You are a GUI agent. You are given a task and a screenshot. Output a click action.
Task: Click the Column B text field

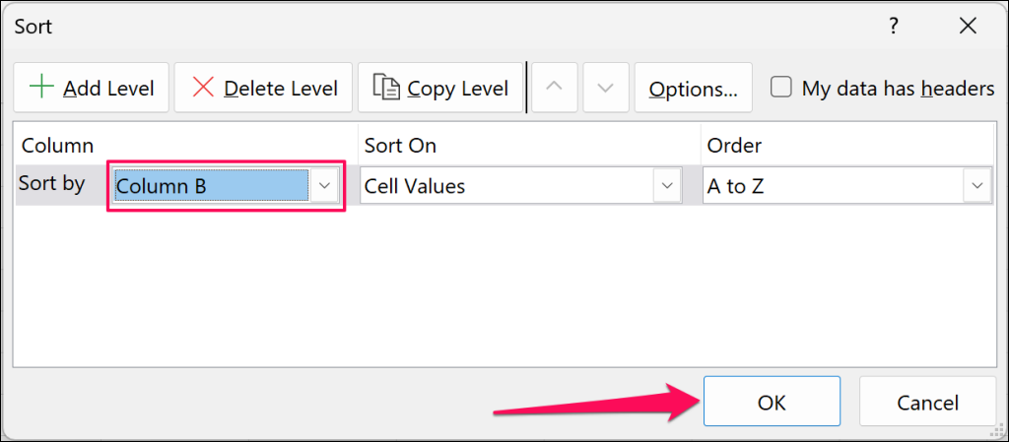point(212,185)
